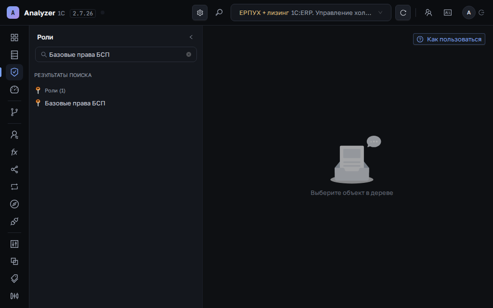Open the Как пользоваться help button
Image resolution: width=493 pixels, height=308 pixels.
pos(449,39)
